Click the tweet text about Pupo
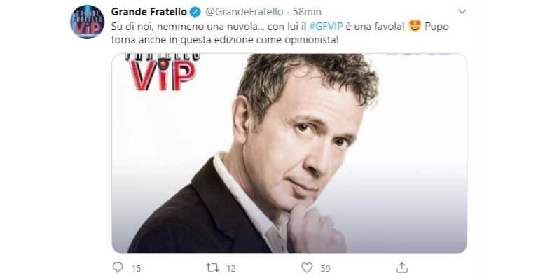 click(280, 33)
